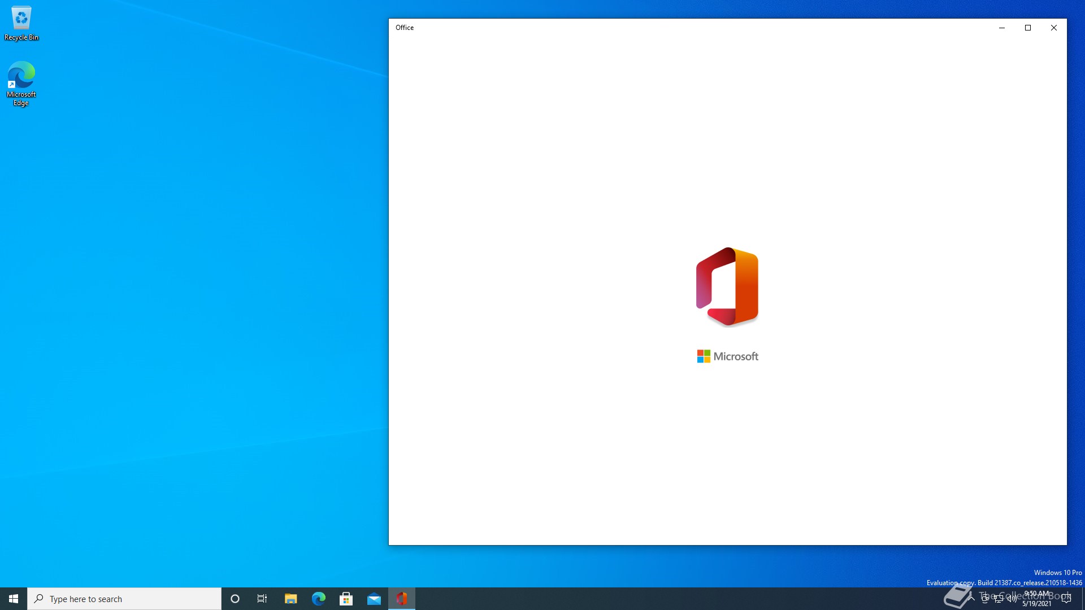This screenshot has height=610, width=1085.
Task: Maximize the Office window
Action: coord(1028,28)
